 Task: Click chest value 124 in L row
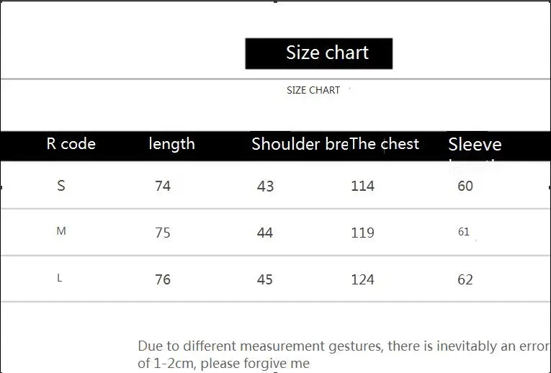tap(362, 279)
